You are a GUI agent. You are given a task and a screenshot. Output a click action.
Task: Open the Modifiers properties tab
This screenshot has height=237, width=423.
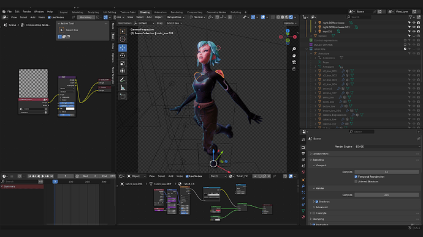tap(303, 186)
